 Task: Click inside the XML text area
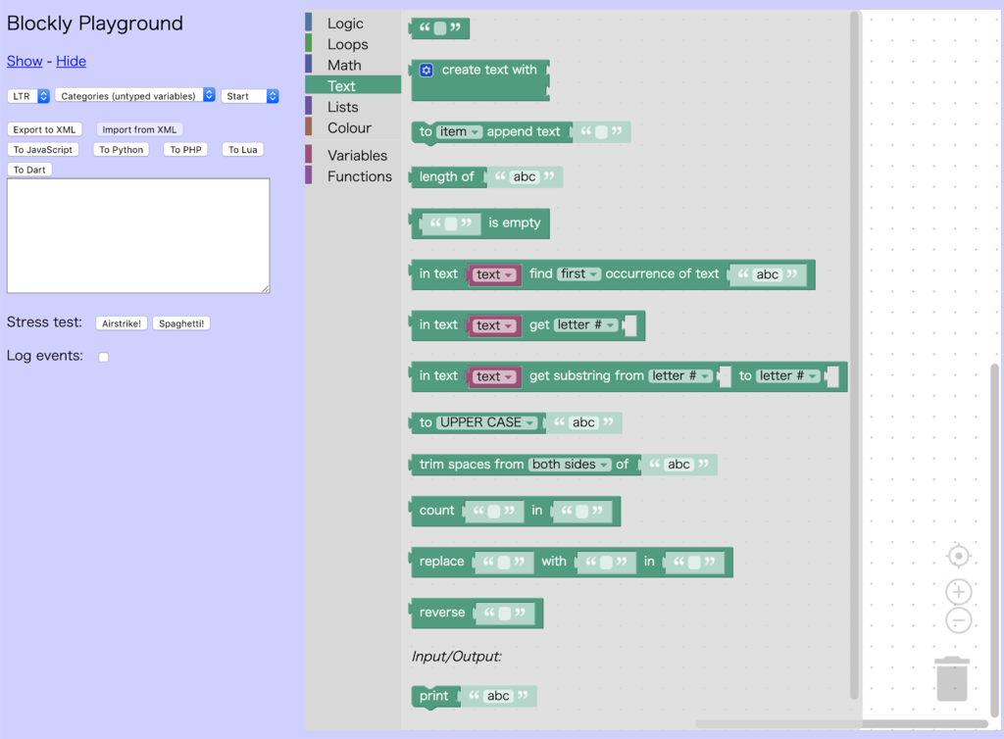tap(137, 235)
